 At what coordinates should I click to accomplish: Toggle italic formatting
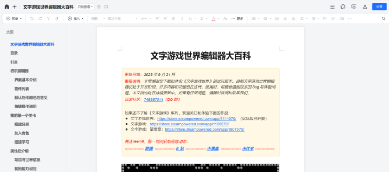point(182,19)
